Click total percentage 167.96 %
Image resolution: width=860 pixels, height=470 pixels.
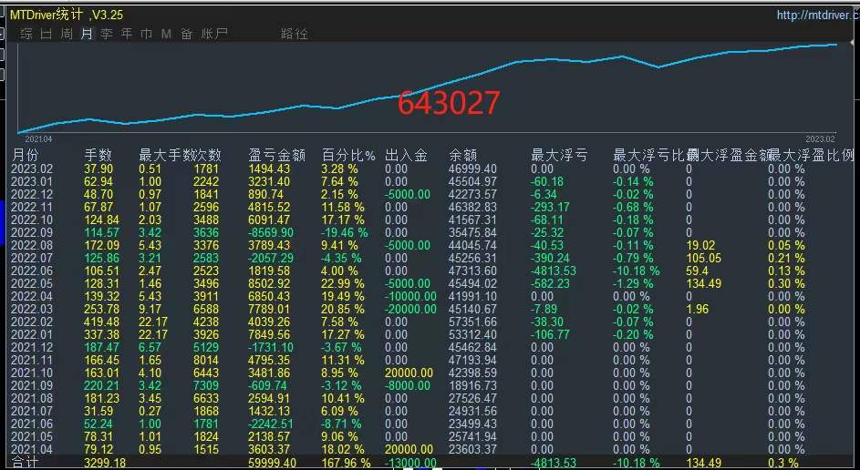click(346, 464)
